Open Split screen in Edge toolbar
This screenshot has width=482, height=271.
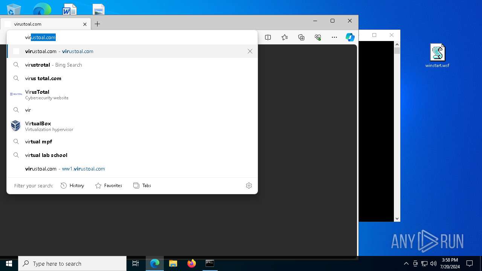pos(268,37)
